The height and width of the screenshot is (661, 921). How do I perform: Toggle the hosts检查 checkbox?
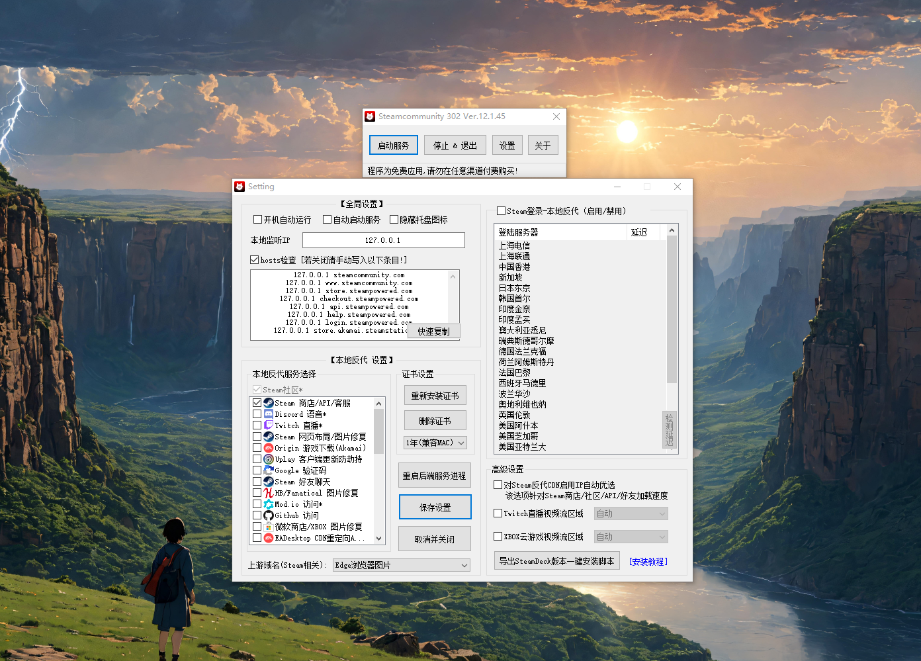point(255,259)
